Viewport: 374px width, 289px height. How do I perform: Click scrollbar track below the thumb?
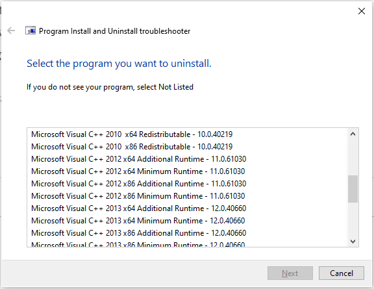[353, 220]
